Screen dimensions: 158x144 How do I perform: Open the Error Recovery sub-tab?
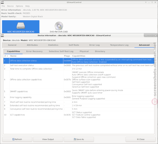pos(34,51)
